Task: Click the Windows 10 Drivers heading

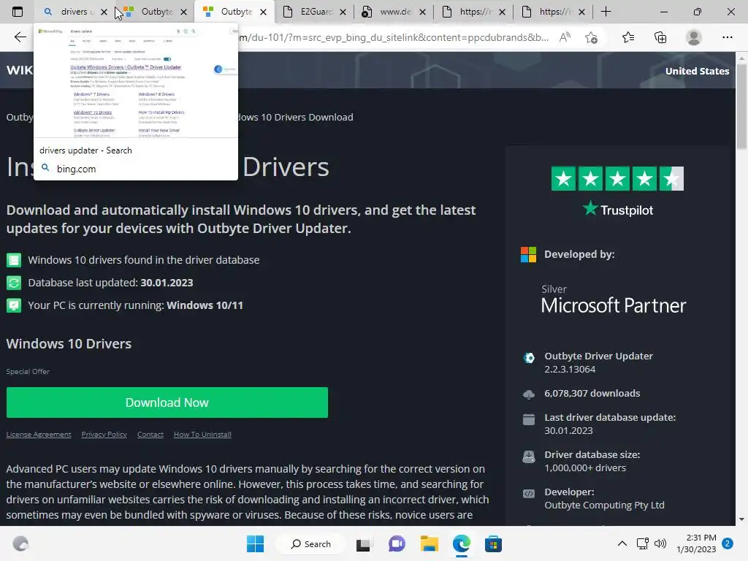Action: point(69,344)
